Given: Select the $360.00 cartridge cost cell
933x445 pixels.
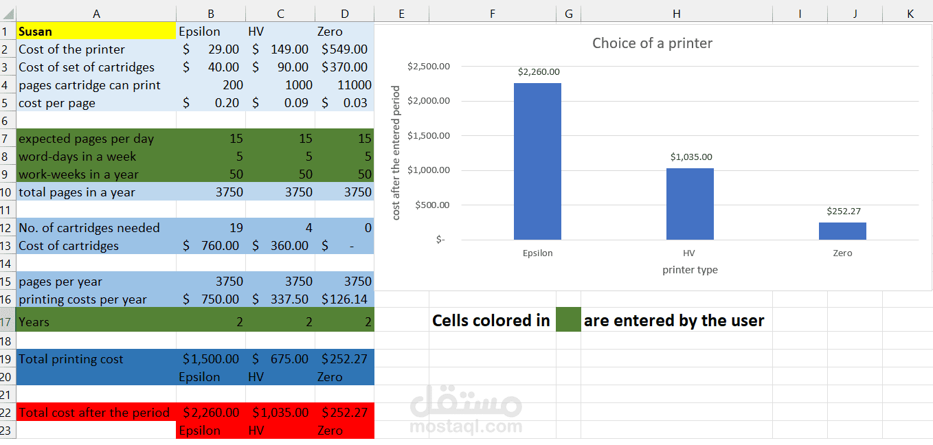Looking at the screenshot, I should pos(280,245).
